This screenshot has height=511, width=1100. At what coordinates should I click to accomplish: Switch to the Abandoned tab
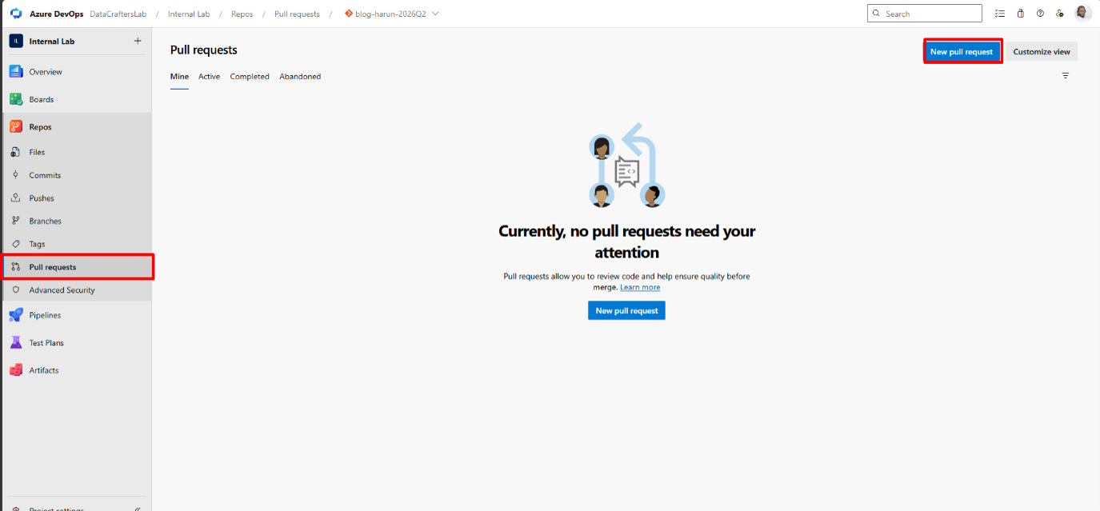click(x=300, y=77)
